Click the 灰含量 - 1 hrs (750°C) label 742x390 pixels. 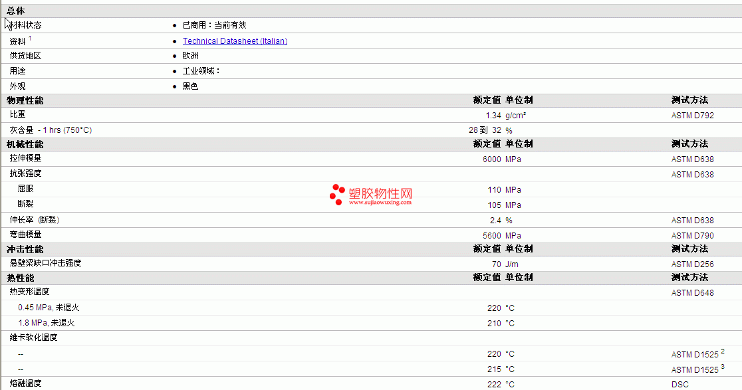click(x=51, y=130)
